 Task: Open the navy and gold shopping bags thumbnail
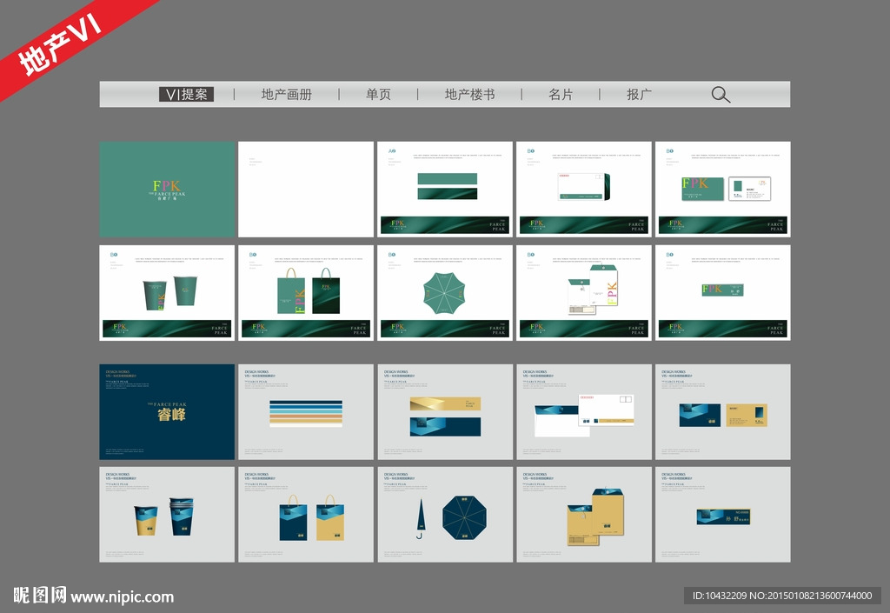click(306, 515)
